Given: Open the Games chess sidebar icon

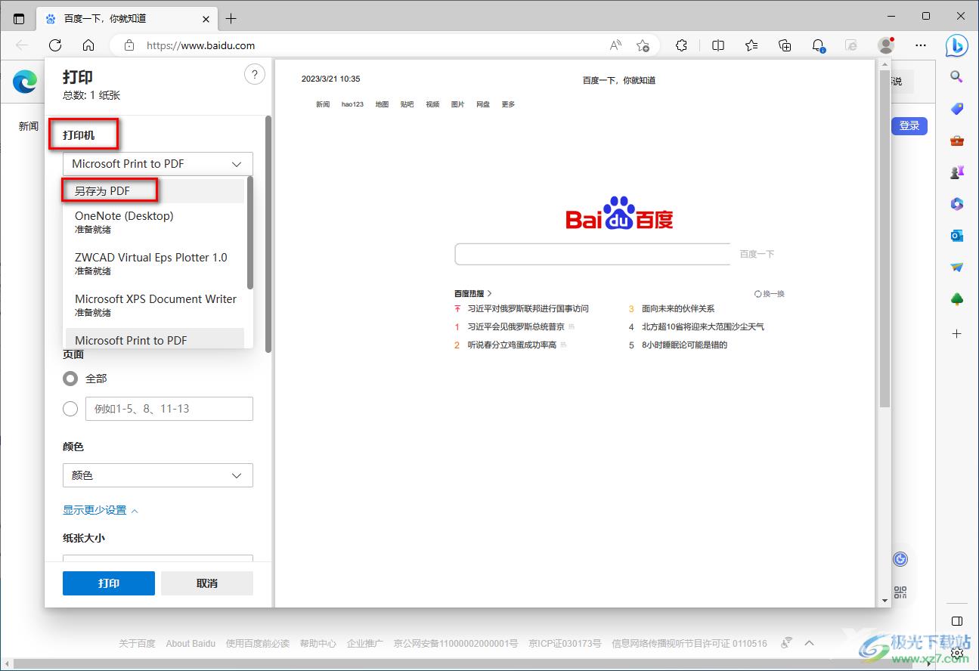Looking at the screenshot, I should 956,172.
